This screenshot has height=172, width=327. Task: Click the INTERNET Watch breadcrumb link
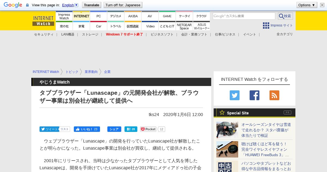coord(46,72)
